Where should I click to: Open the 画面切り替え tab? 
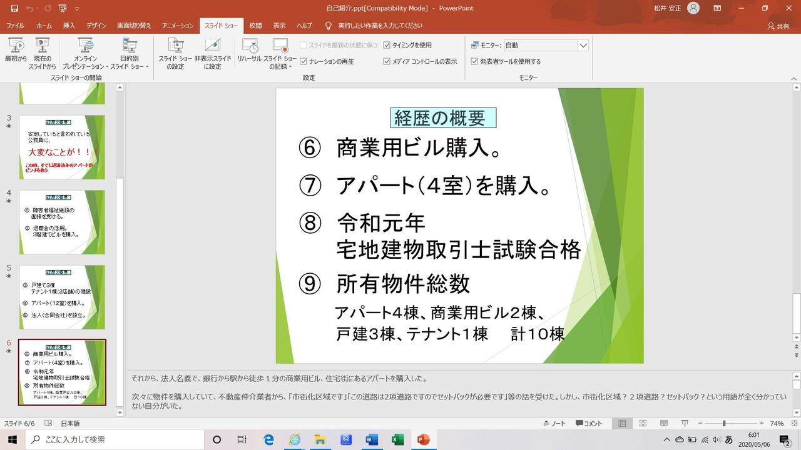coord(134,26)
